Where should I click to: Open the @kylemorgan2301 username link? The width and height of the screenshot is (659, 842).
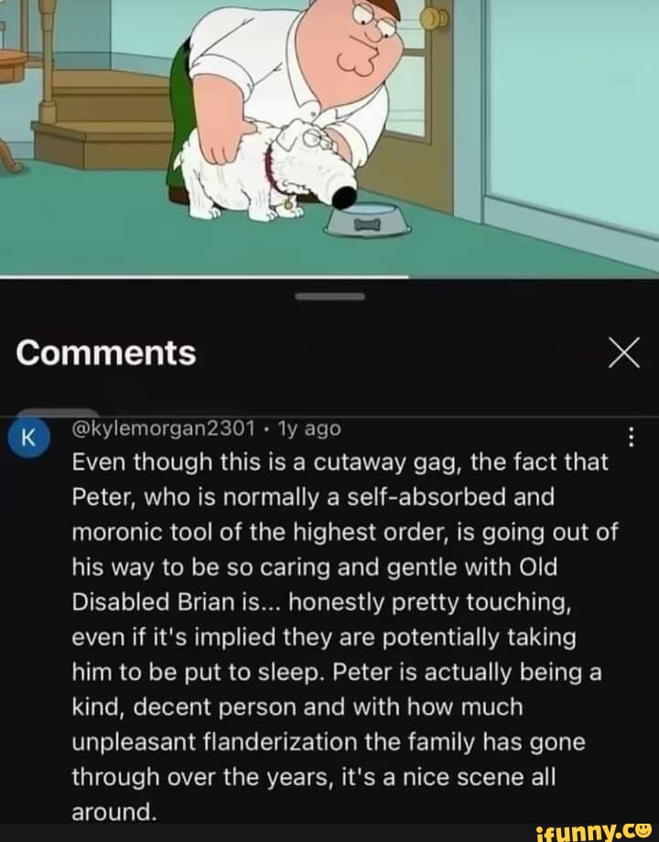(x=164, y=428)
